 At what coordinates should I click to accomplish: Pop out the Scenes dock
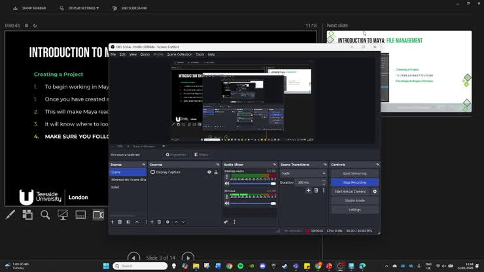click(x=144, y=165)
